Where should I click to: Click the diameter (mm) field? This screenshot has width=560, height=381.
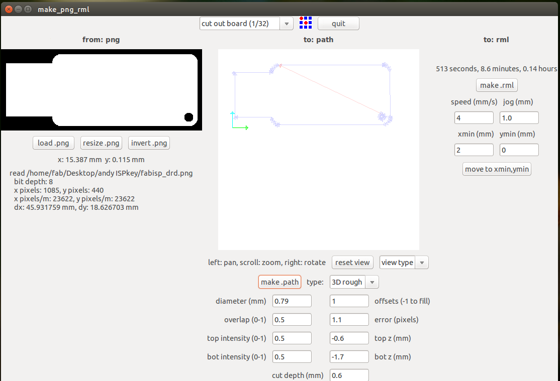pyautogui.click(x=292, y=301)
